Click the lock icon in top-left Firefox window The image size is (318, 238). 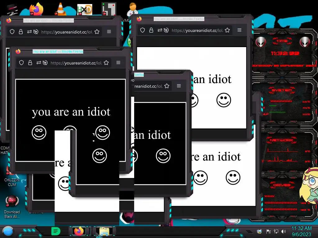21,32
